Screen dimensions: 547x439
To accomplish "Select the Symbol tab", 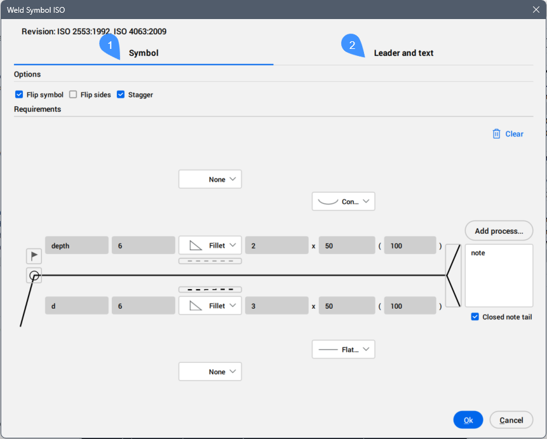I will coord(144,53).
